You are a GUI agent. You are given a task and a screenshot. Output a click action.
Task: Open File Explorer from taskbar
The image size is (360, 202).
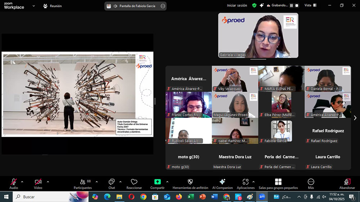(119, 197)
